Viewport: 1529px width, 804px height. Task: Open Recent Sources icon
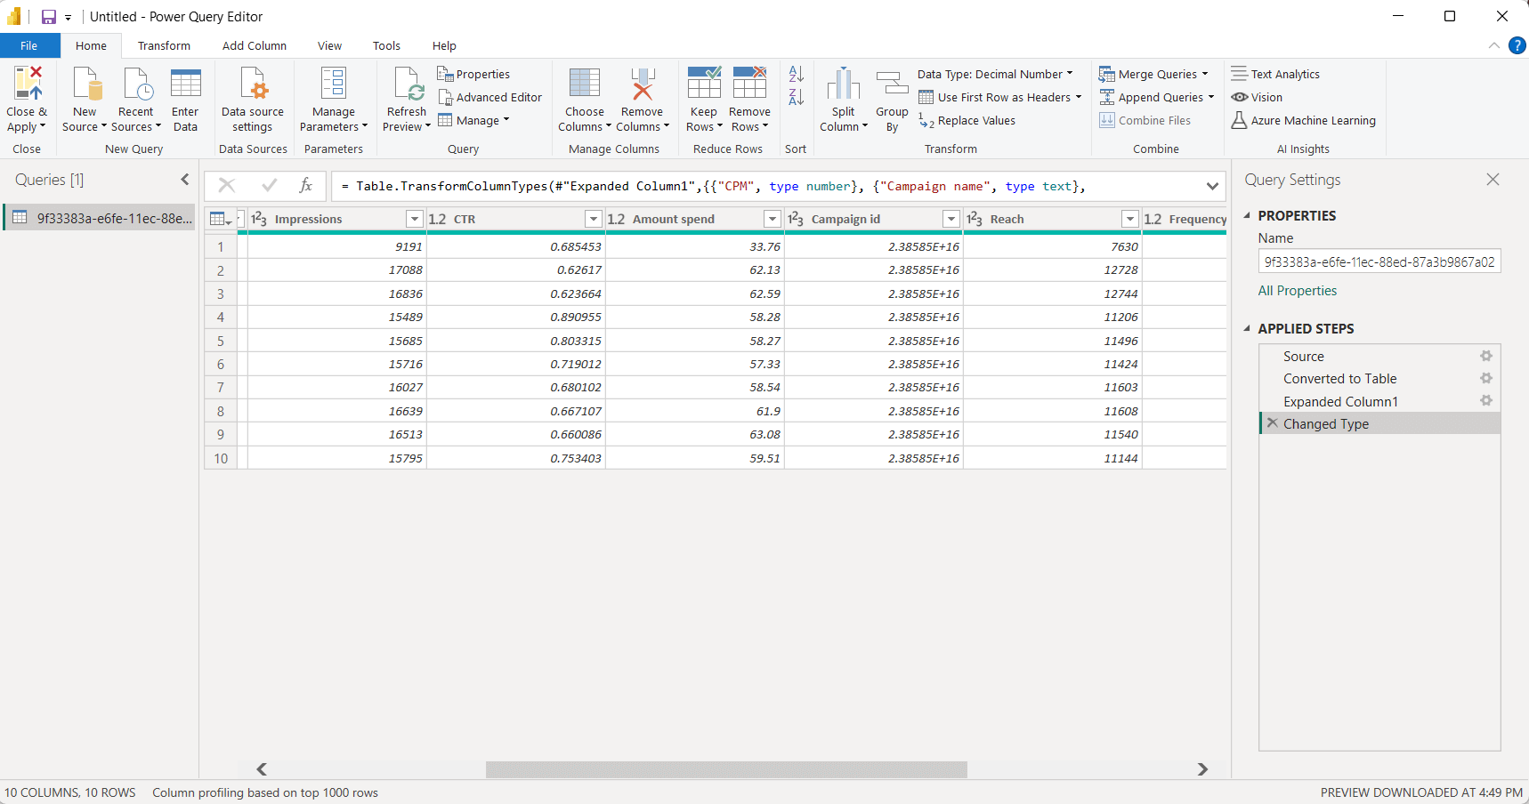tap(138, 83)
